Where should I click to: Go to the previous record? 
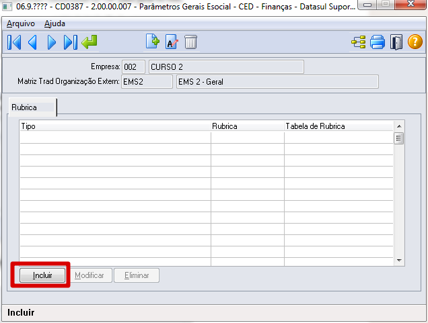32,42
